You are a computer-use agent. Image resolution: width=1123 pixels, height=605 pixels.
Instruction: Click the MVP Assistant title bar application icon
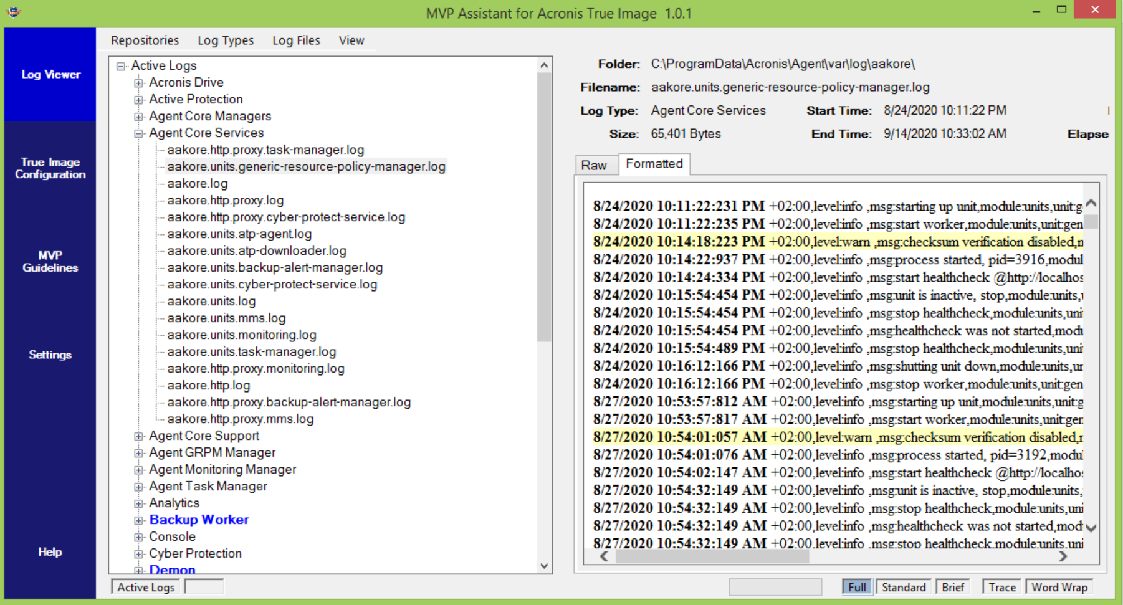[x=13, y=11]
